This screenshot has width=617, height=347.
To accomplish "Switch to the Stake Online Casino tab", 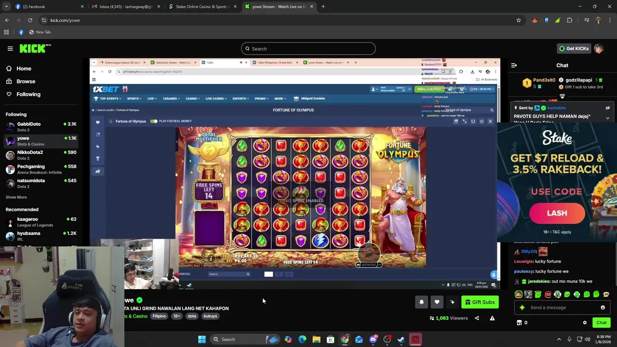I will pyautogui.click(x=202, y=7).
